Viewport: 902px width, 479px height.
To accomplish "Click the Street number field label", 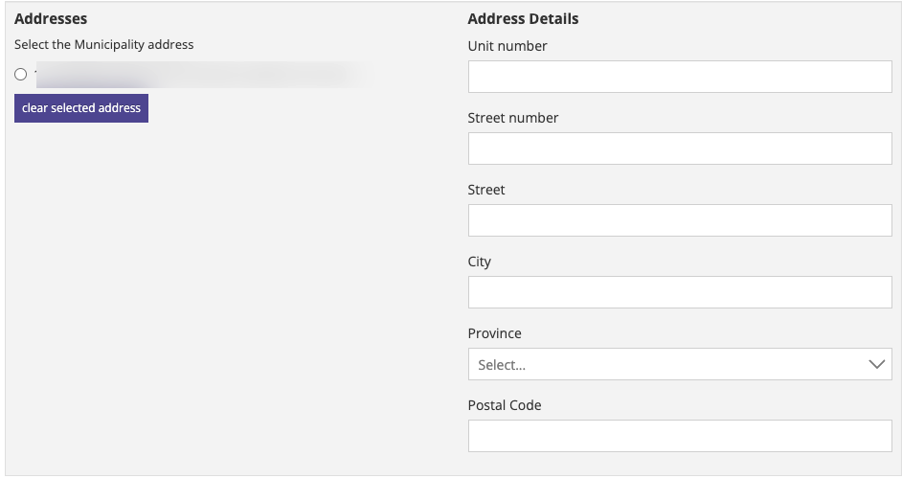I will point(513,118).
